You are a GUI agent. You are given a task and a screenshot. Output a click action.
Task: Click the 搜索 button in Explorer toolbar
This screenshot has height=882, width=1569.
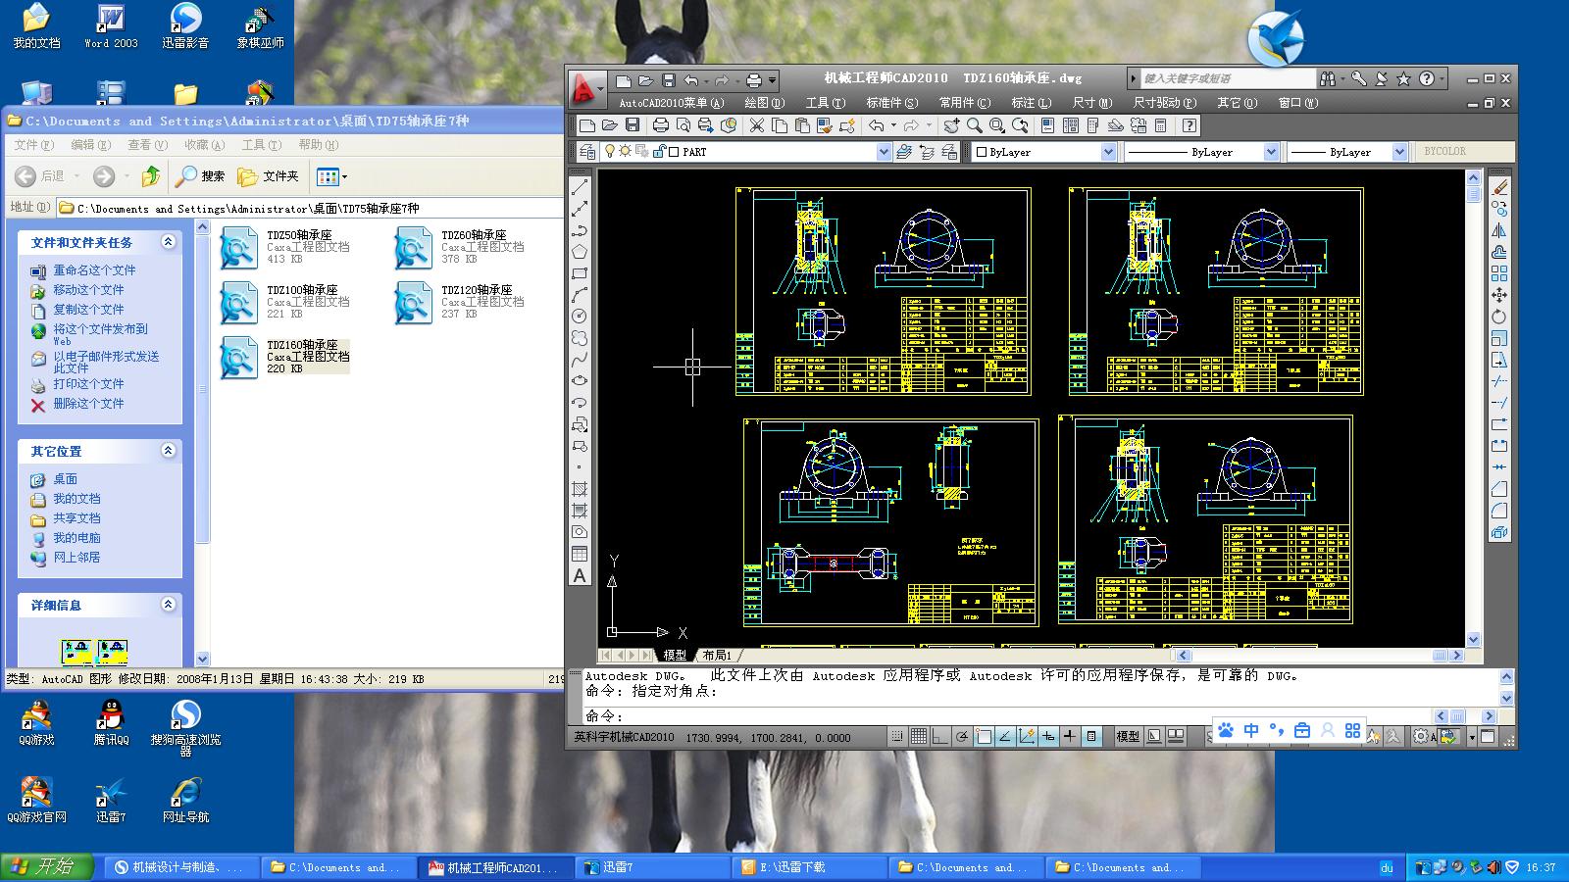(x=200, y=176)
